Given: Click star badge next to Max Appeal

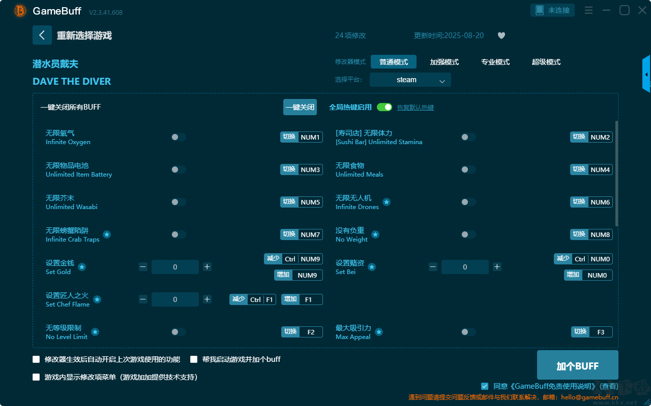Looking at the screenshot, I should pyautogui.click(x=379, y=332).
